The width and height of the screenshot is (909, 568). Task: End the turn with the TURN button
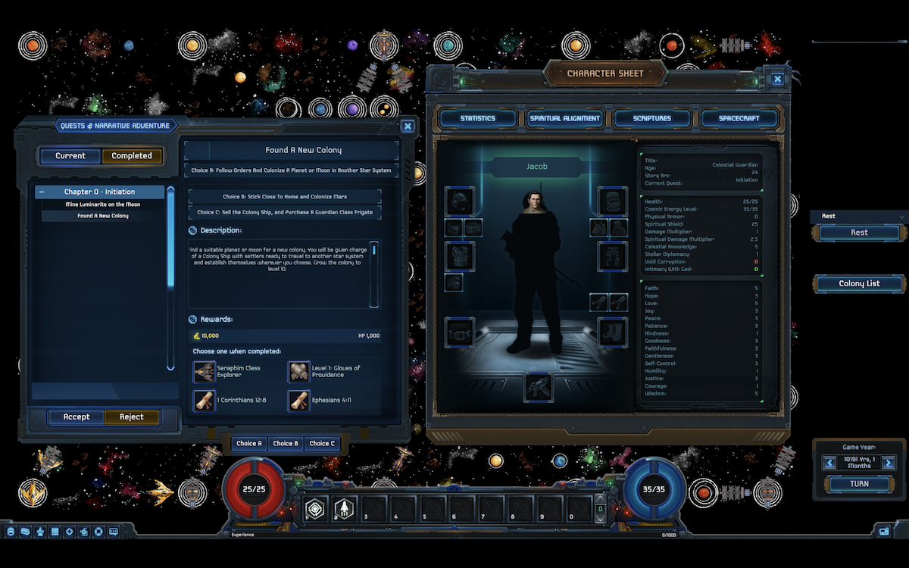point(861,484)
